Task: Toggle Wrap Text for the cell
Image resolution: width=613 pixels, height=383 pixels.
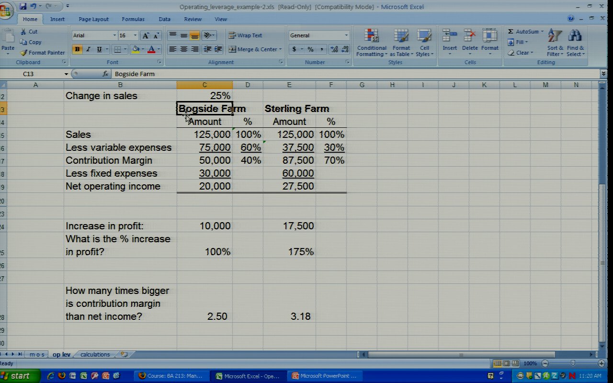Action: pyautogui.click(x=245, y=35)
